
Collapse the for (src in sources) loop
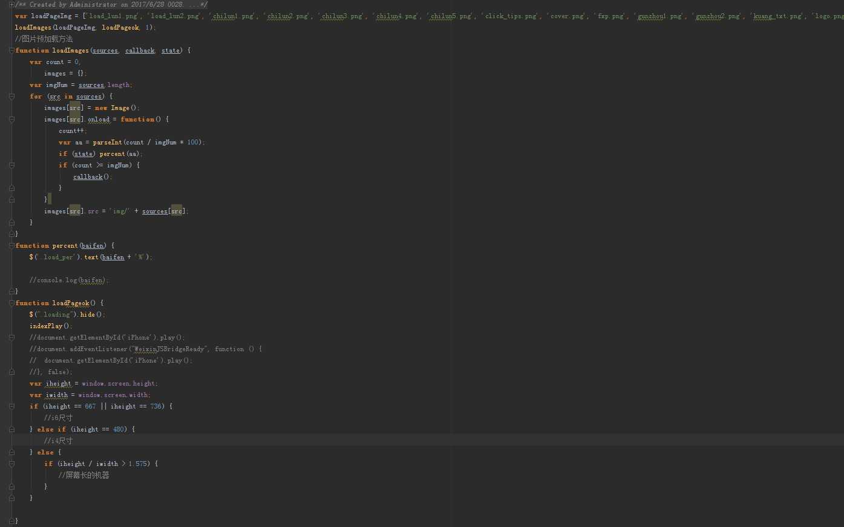point(11,96)
